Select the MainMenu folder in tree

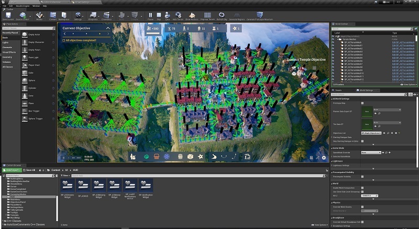(15, 199)
